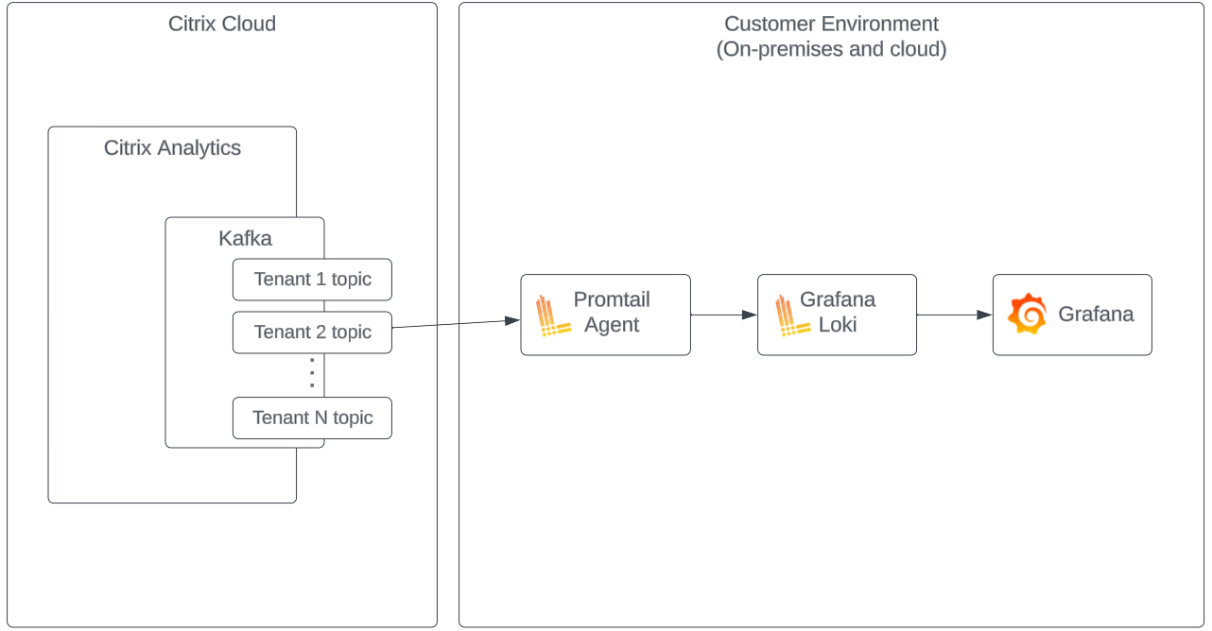Click the Citrix Cloud title
Screen dimensions: 1212x631
(222, 25)
